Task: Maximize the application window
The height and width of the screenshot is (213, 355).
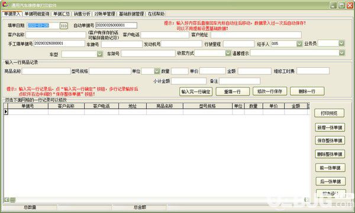Action: click(341, 5)
